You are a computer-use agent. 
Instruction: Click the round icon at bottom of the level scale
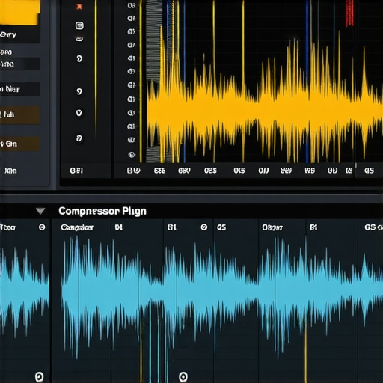point(132,155)
